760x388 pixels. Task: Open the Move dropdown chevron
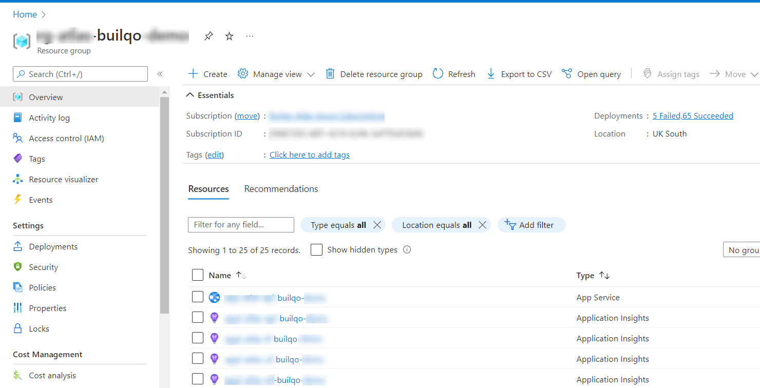pos(754,74)
